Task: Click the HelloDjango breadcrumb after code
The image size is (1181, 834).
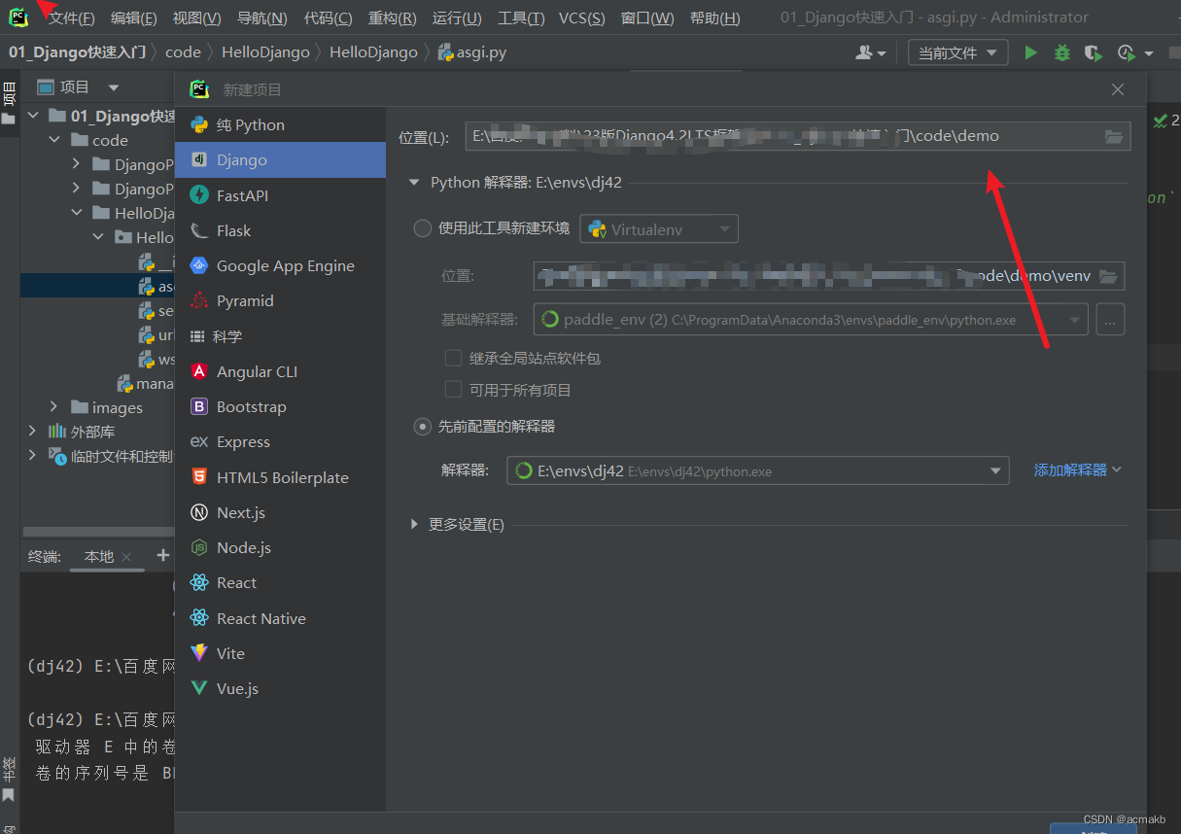Action: (x=265, y=52)
